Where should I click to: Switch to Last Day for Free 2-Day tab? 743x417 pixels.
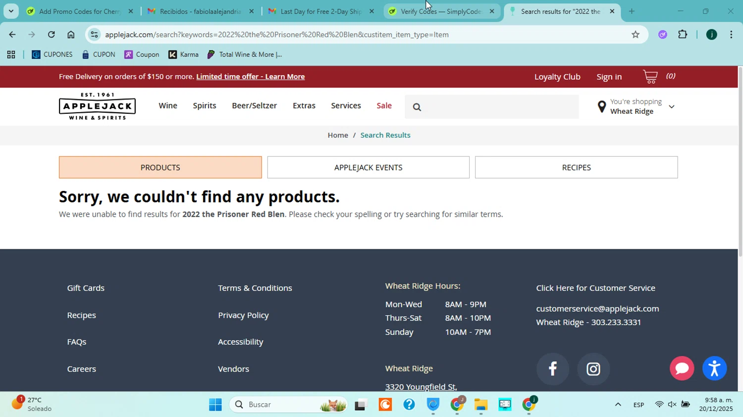[x=321, y=11]
